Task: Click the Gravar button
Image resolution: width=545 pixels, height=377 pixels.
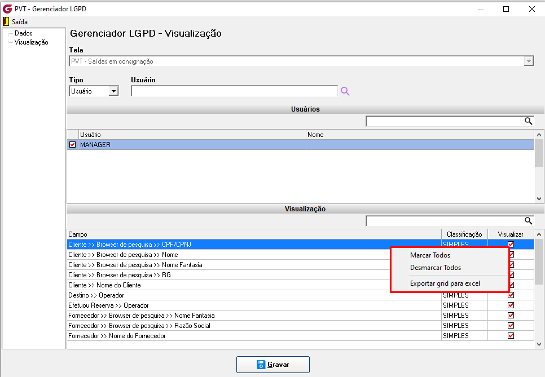Action: (x=273, y=365)
